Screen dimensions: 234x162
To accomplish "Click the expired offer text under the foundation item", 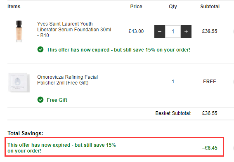I will (118, 50).
